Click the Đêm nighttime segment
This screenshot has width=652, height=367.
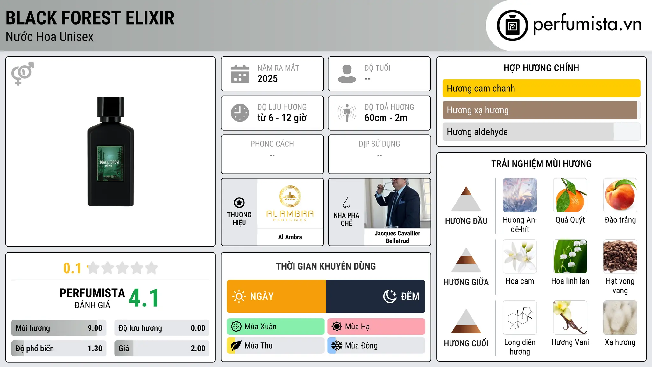point(376,296)
